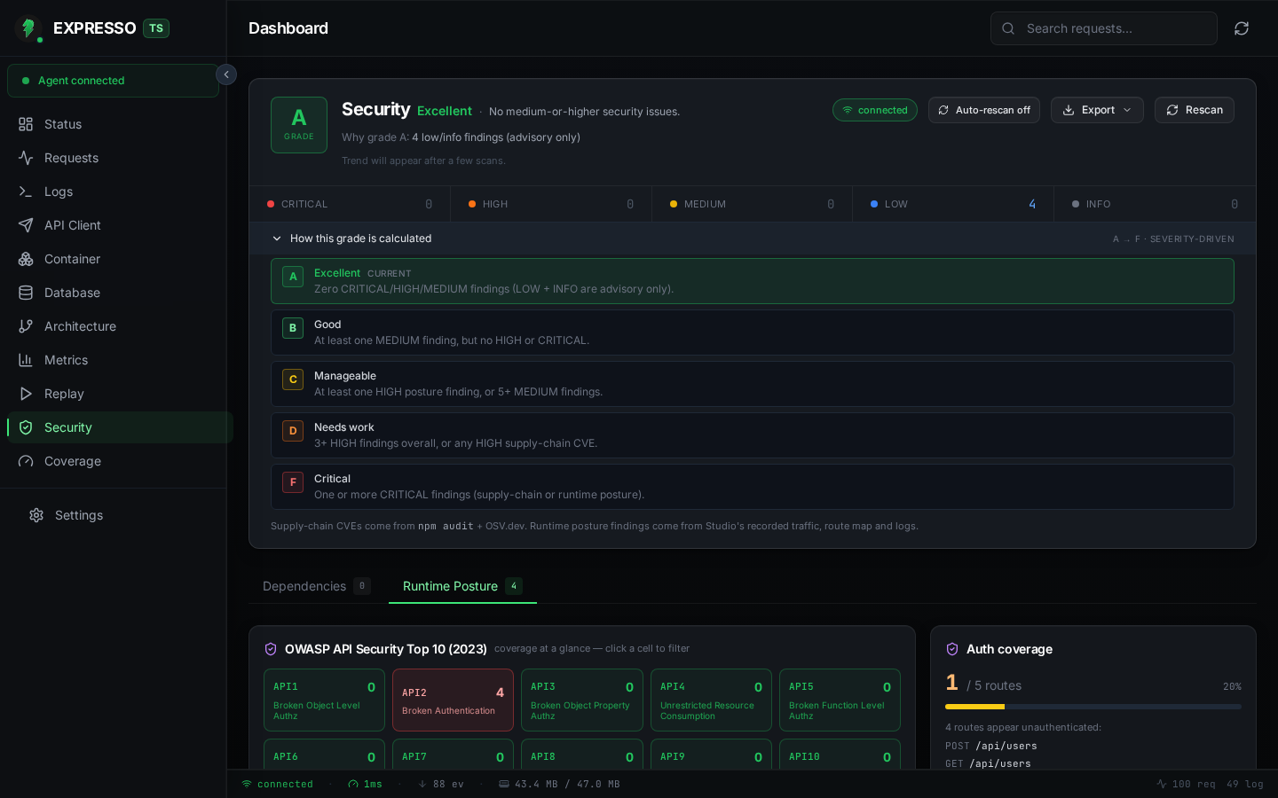Filter by API4 Unrestricted Resource Consumption
1278x798 pixels.
[711, 700]
